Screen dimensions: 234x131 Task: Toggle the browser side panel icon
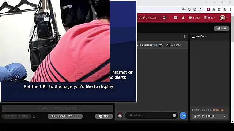click(x=219, y=9)
